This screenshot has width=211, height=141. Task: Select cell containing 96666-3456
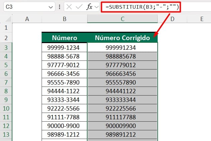tap(65, 74)
